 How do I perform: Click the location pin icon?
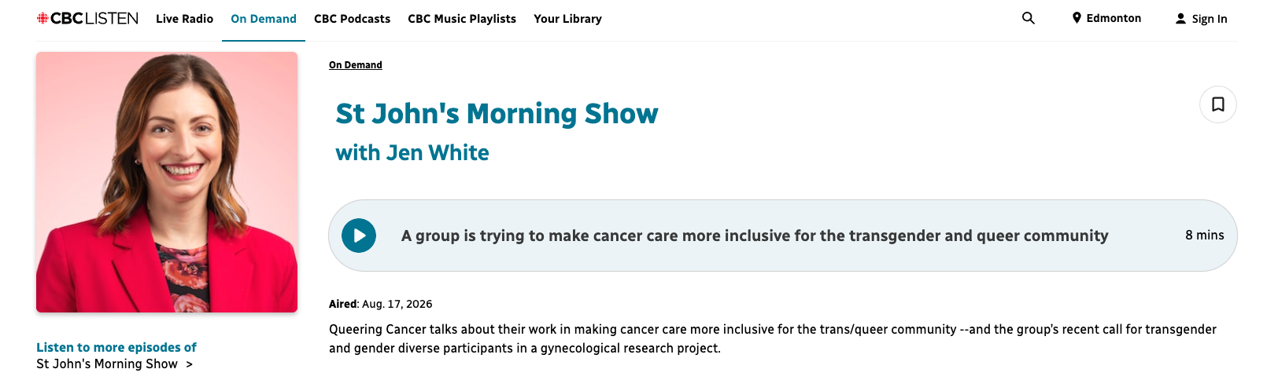click(1077, 18)
